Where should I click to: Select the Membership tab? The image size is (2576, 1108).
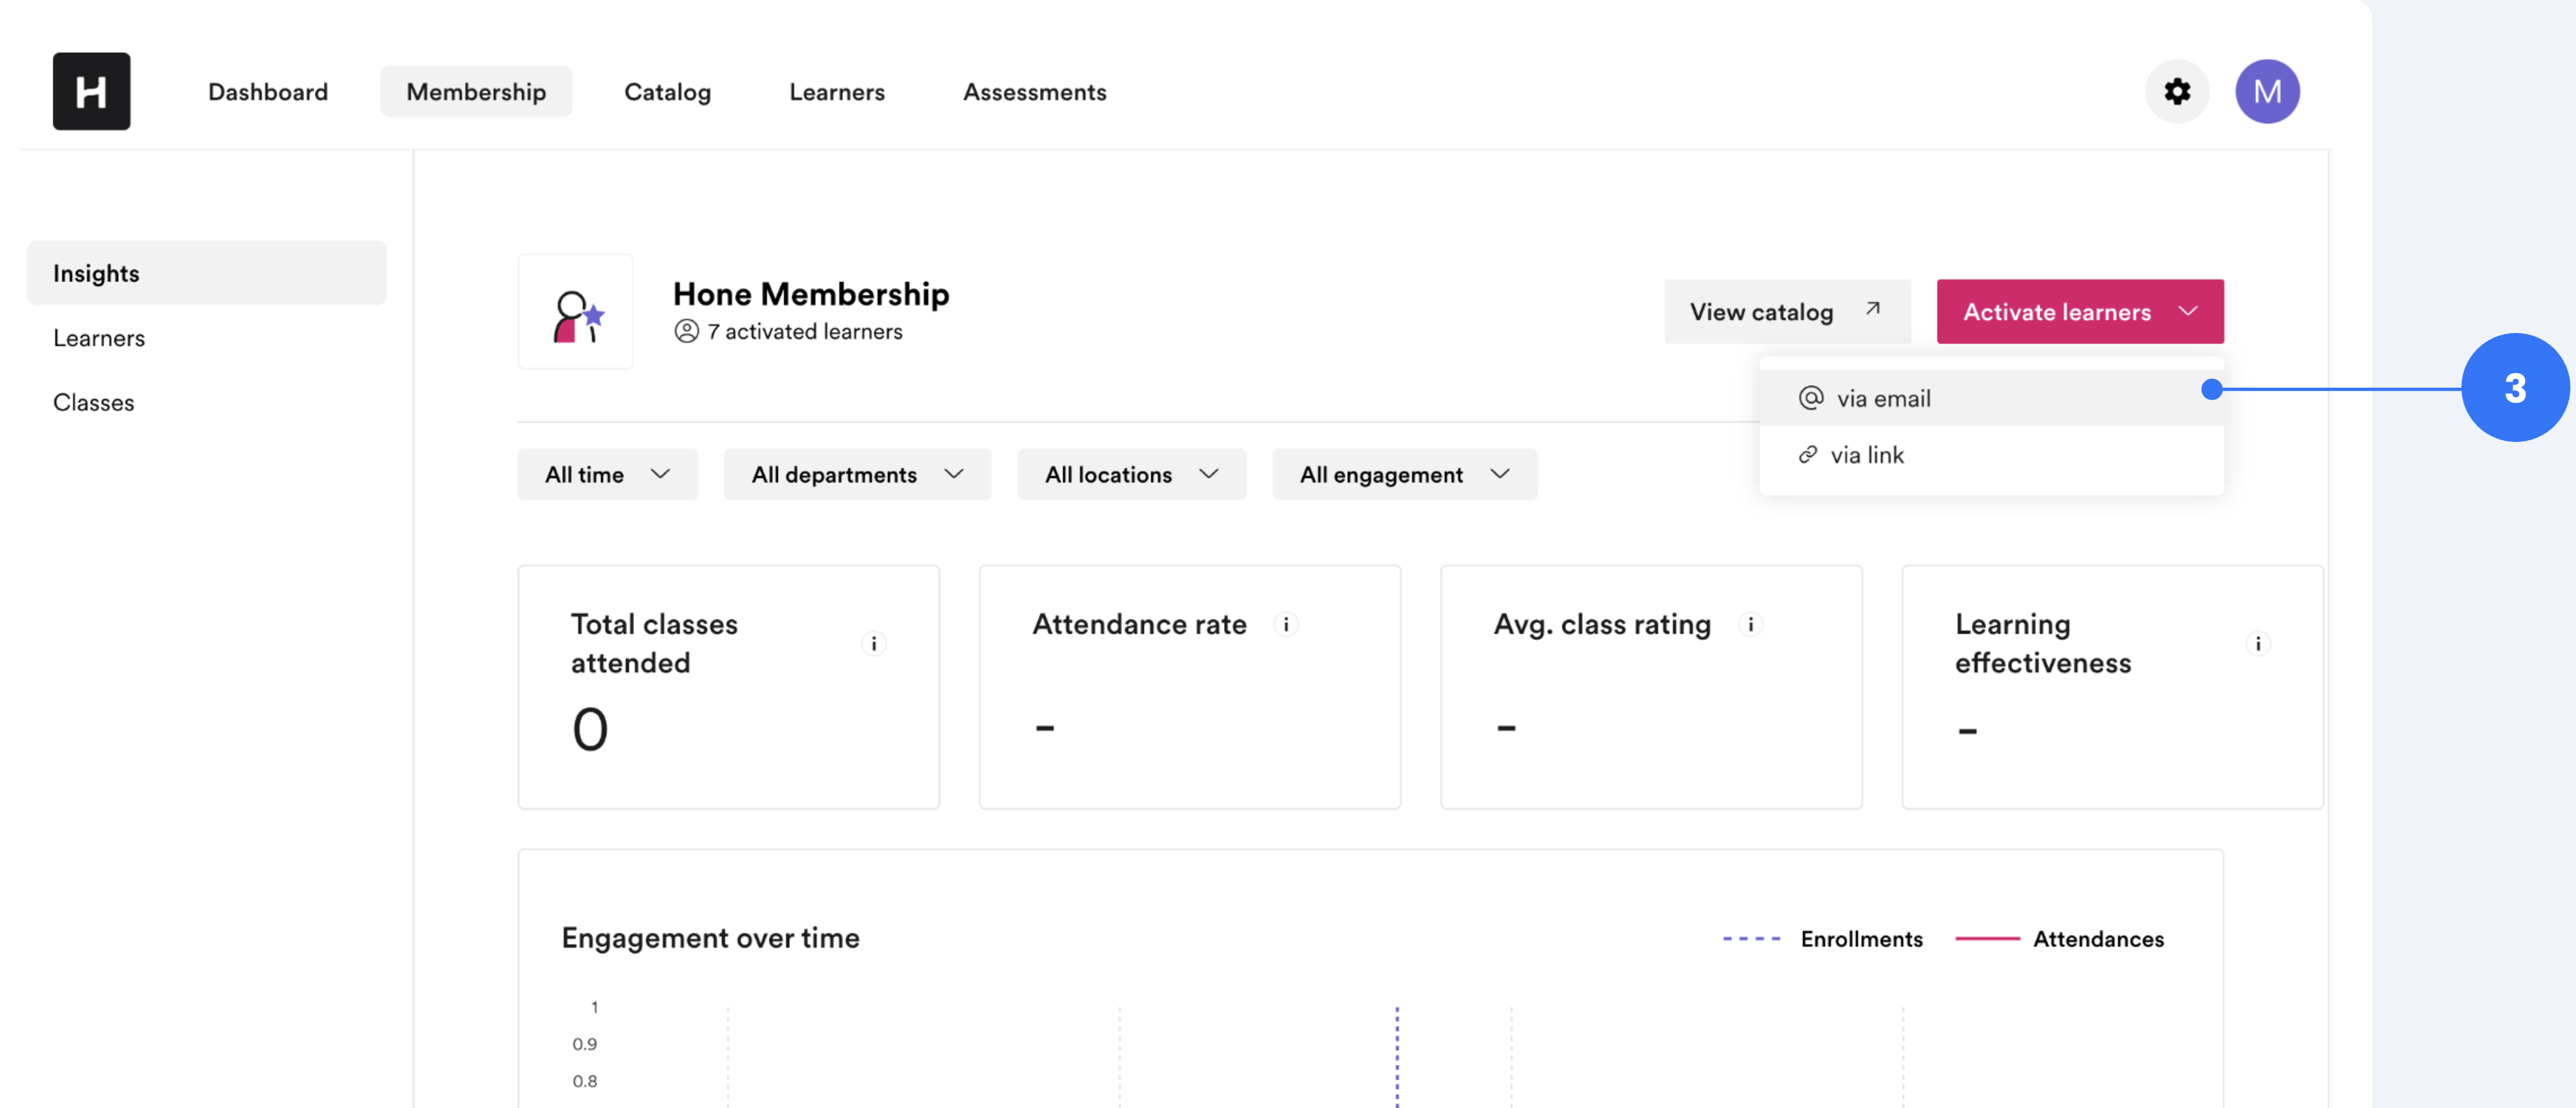point(476,92)
